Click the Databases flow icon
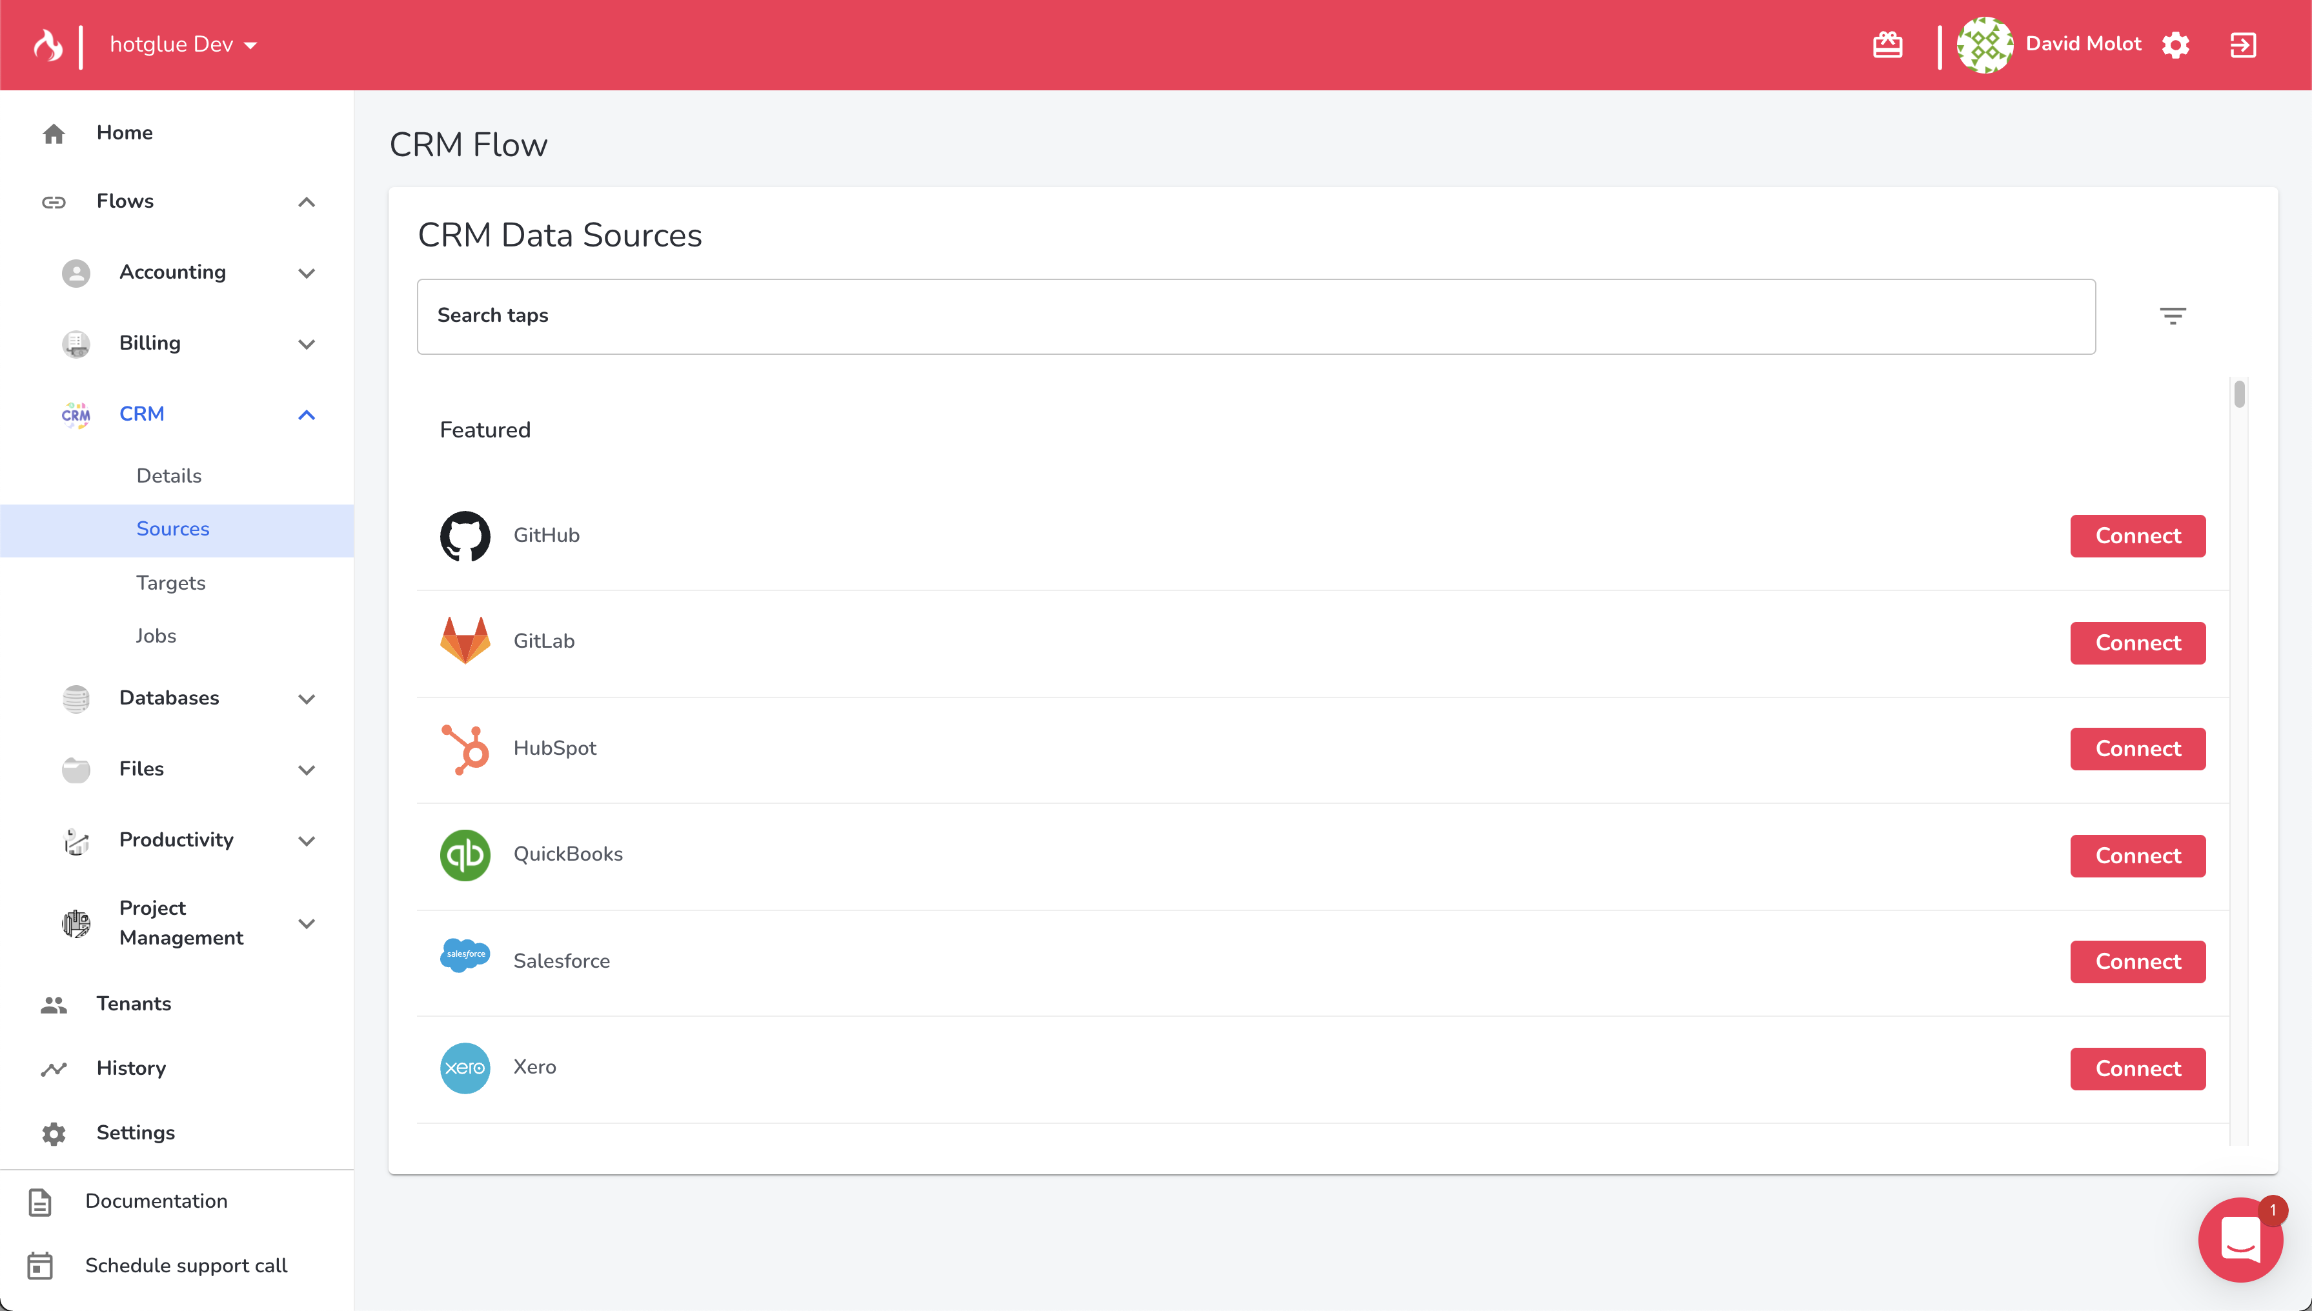This screenshot has width=2312, height=1311. pyautogui.click(x=76, y=699)
